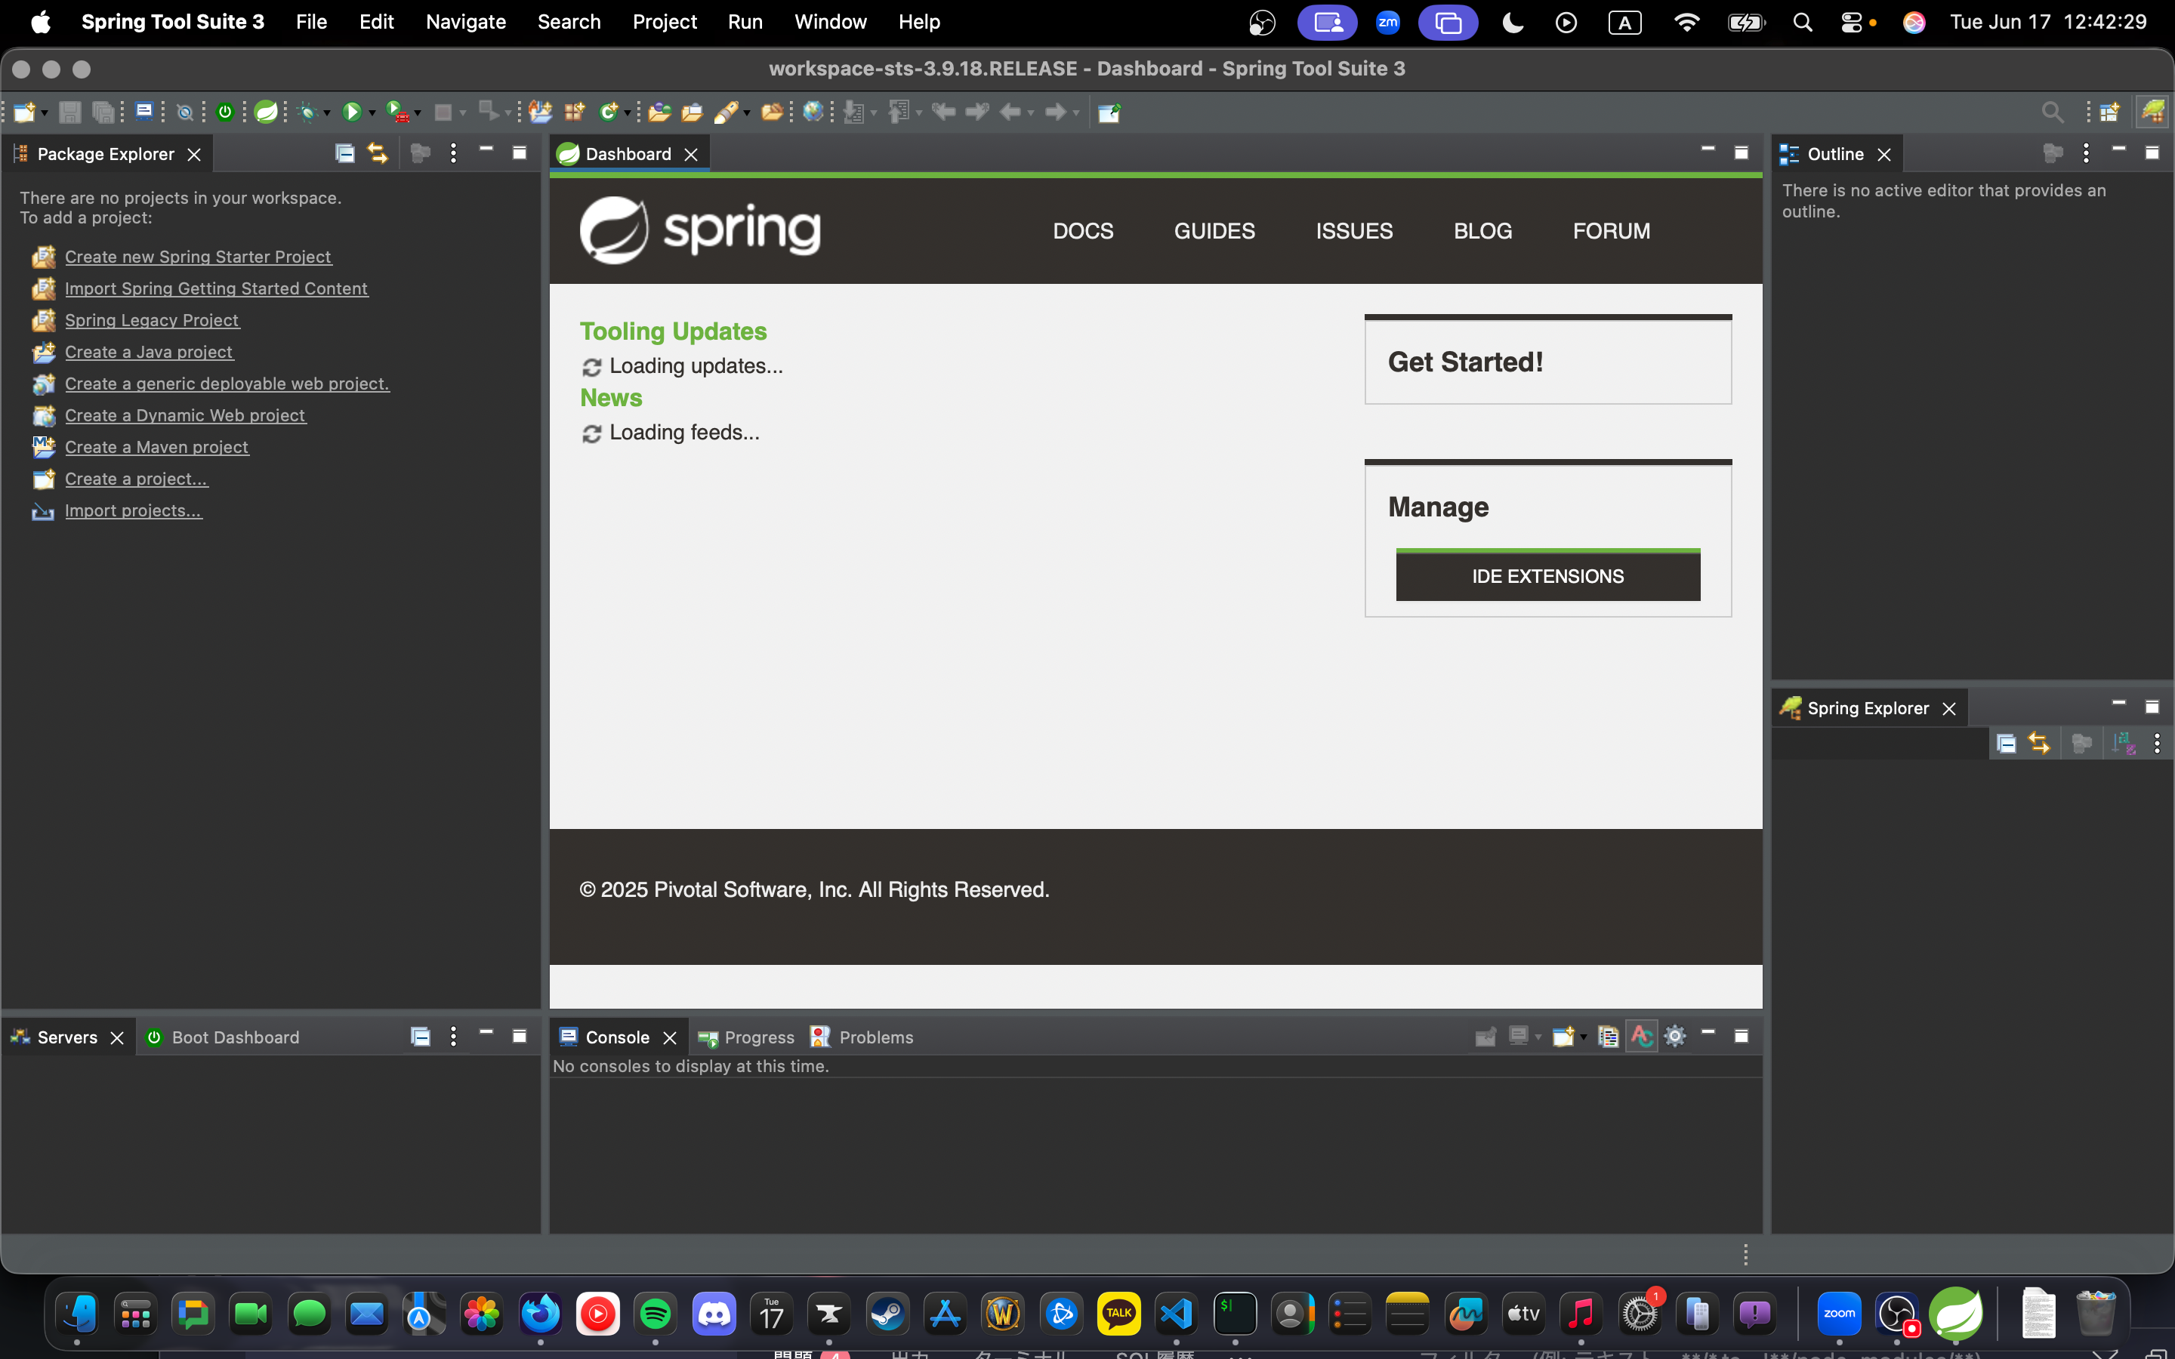The image size is (2175, 1359).
Task: Open Console settings gear icon
Action: pos(1674,1037)
